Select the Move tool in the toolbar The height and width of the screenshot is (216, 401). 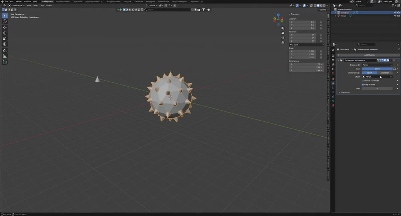(x=5, y=27)
